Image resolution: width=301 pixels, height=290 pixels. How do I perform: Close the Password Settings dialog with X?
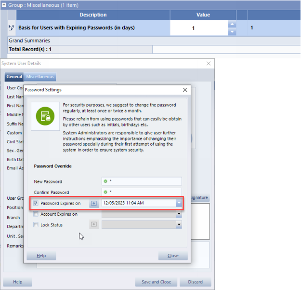coord(185,90)
